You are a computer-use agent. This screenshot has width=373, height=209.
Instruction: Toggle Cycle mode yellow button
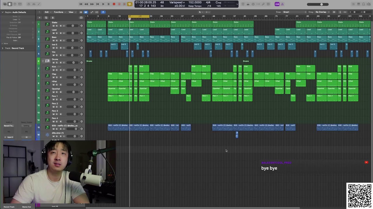pos(130,4)
